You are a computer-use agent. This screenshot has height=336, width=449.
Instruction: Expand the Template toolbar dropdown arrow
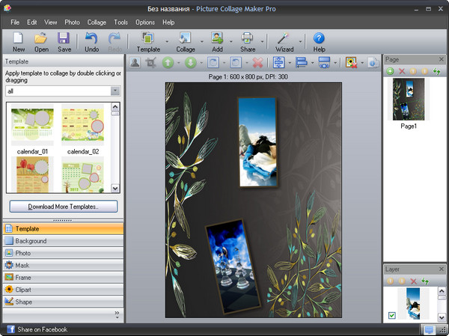click(166, 42)
